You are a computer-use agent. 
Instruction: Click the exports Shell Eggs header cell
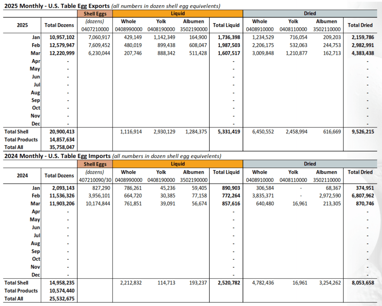coord(95,14)
